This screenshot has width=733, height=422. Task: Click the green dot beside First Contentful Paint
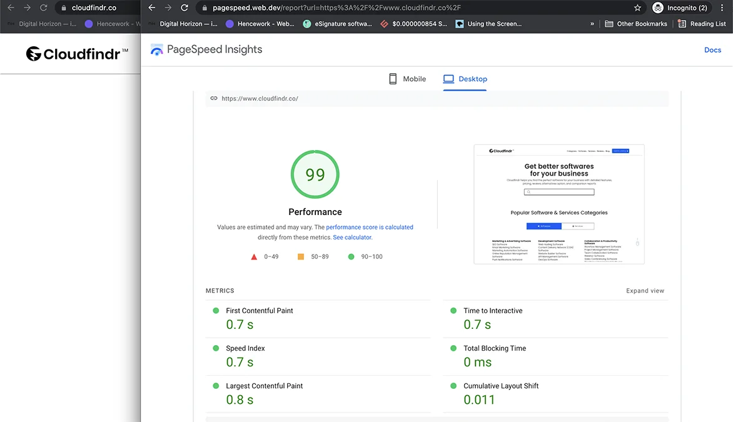pos(216,311)
